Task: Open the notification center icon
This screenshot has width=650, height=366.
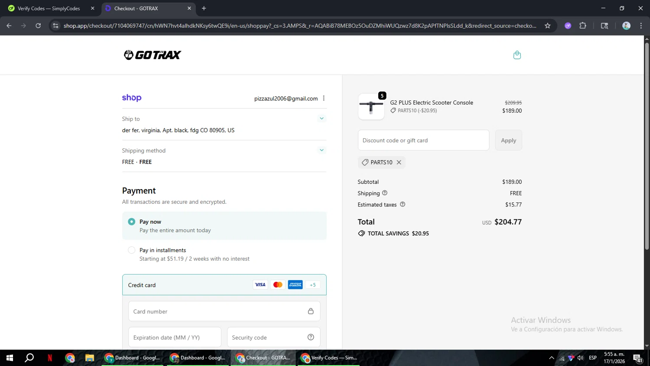Action: tap(637, 358)
